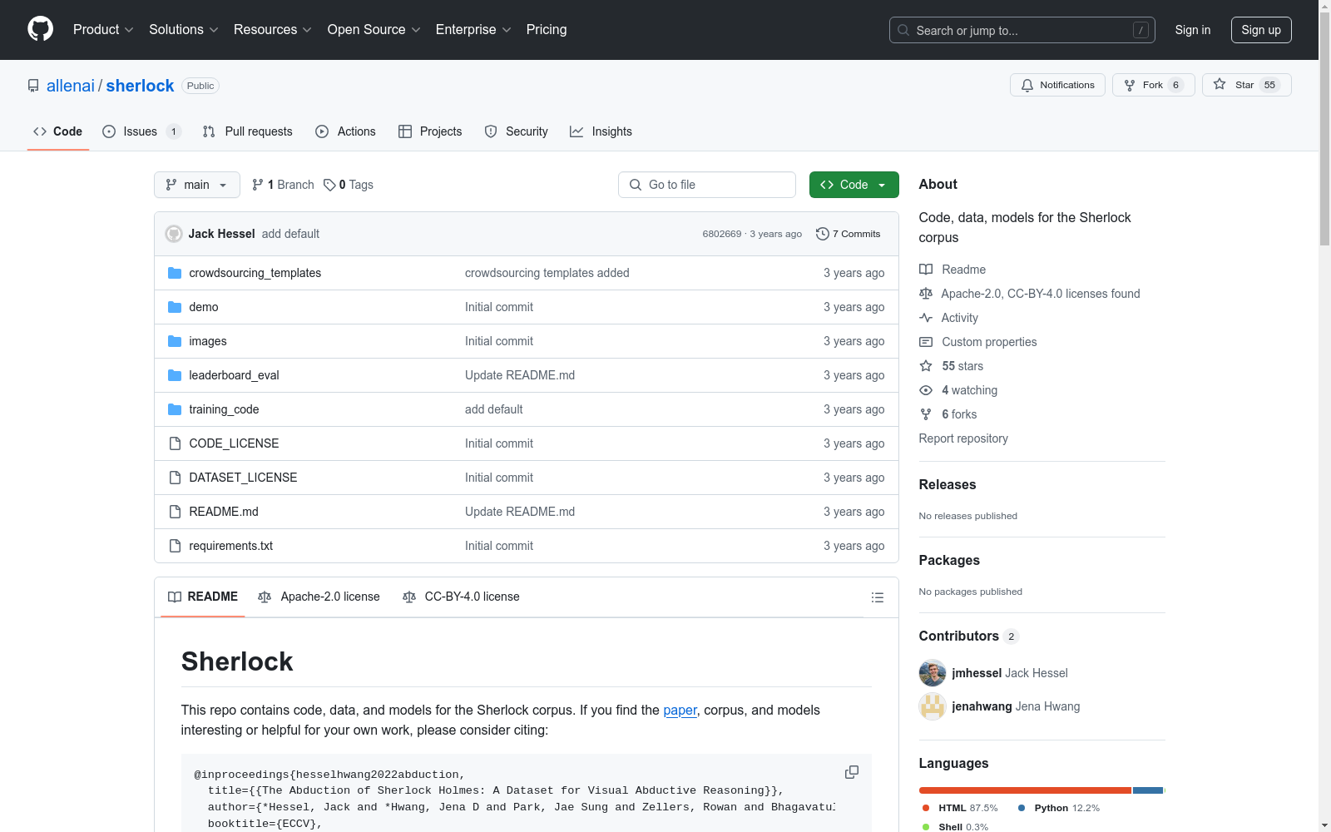Click the language distribution color bar
The image size is (1331, 832).
click(x=1042, y=790)
